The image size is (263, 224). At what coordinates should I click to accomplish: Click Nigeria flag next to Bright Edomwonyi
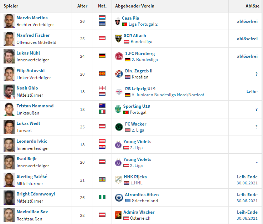pos(102,197)
